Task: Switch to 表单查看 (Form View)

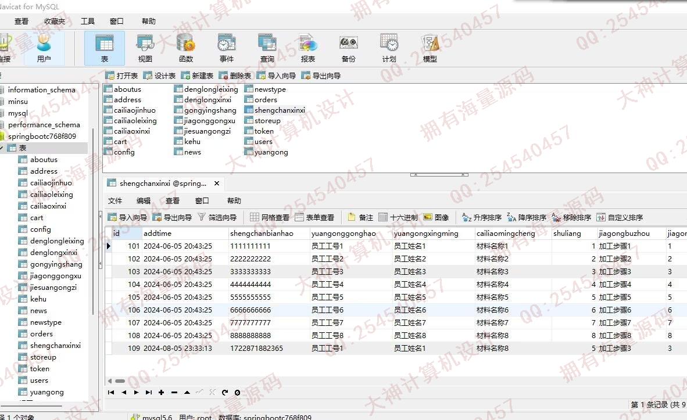Action: coord(314,217)
